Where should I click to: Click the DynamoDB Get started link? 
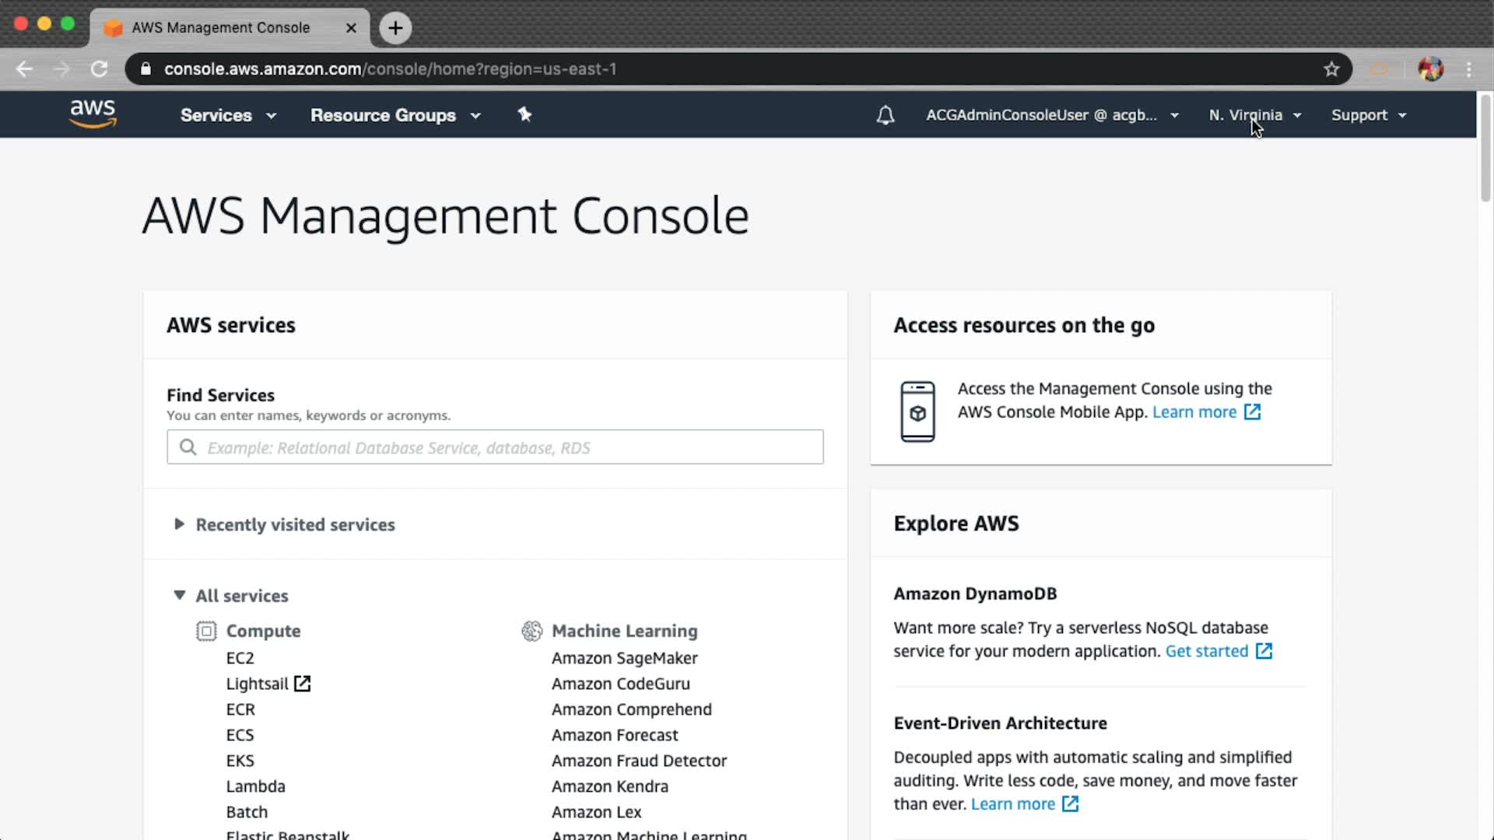[1206, 651]
